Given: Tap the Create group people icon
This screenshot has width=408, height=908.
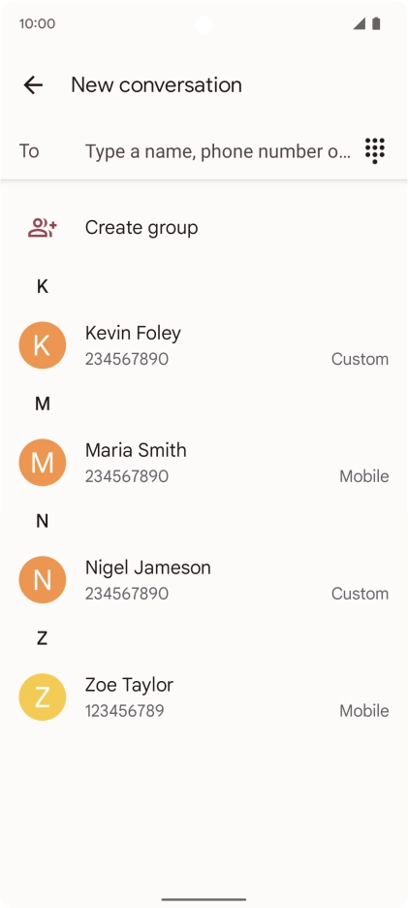Looking at the screenshot, I should point(43,228).
